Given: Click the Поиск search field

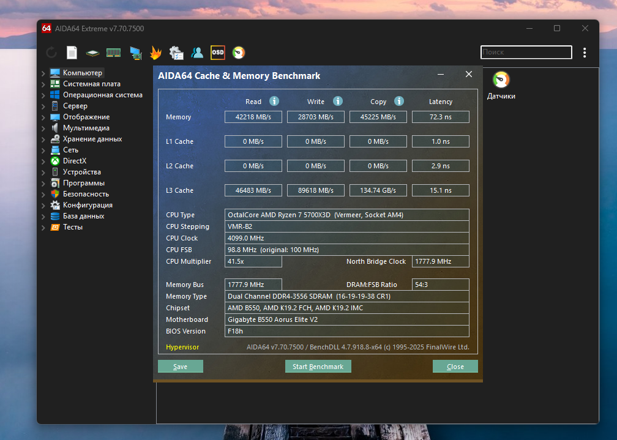Looking at the screenshot, I should click(526, 53).
